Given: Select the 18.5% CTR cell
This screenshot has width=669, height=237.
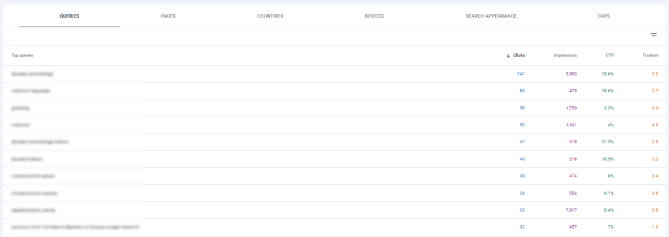Looking at the screenshot, I should 608,159.
